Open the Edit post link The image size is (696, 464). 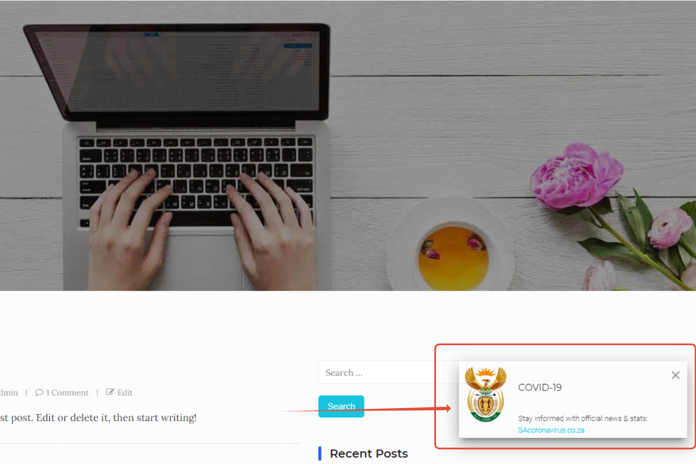[125, 393]
